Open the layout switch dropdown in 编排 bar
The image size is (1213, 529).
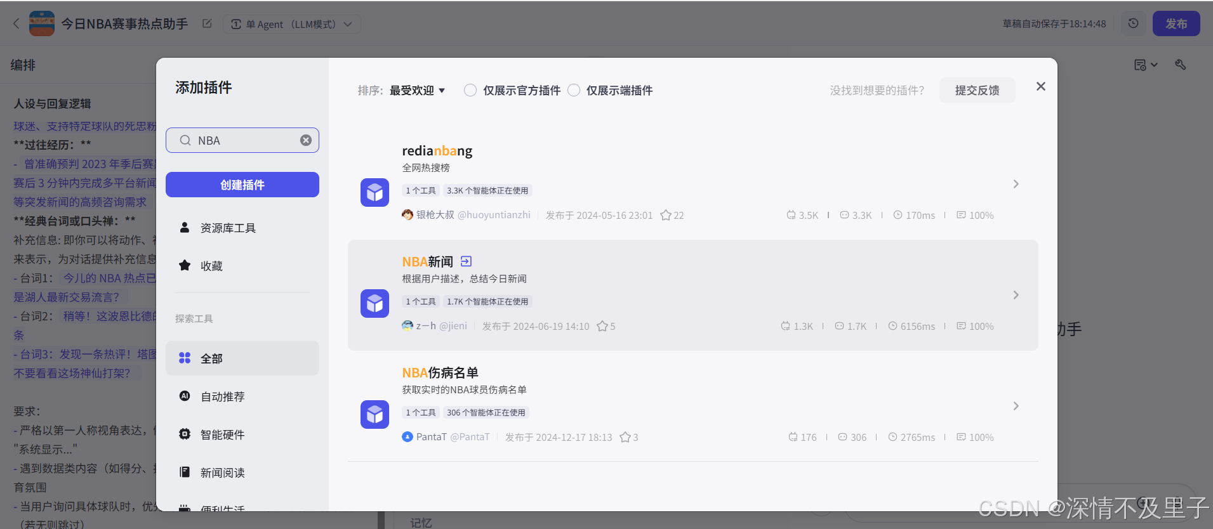coord(1146,65)
